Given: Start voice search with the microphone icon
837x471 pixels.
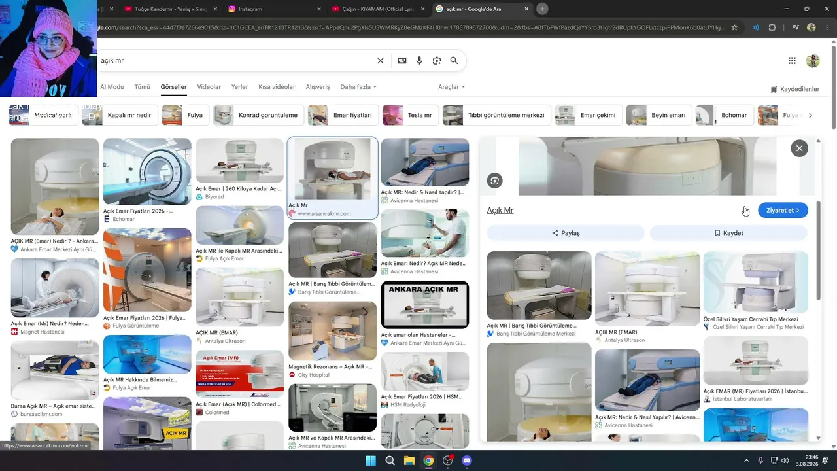Looking at the screenshot, I should tap(419, 60).
